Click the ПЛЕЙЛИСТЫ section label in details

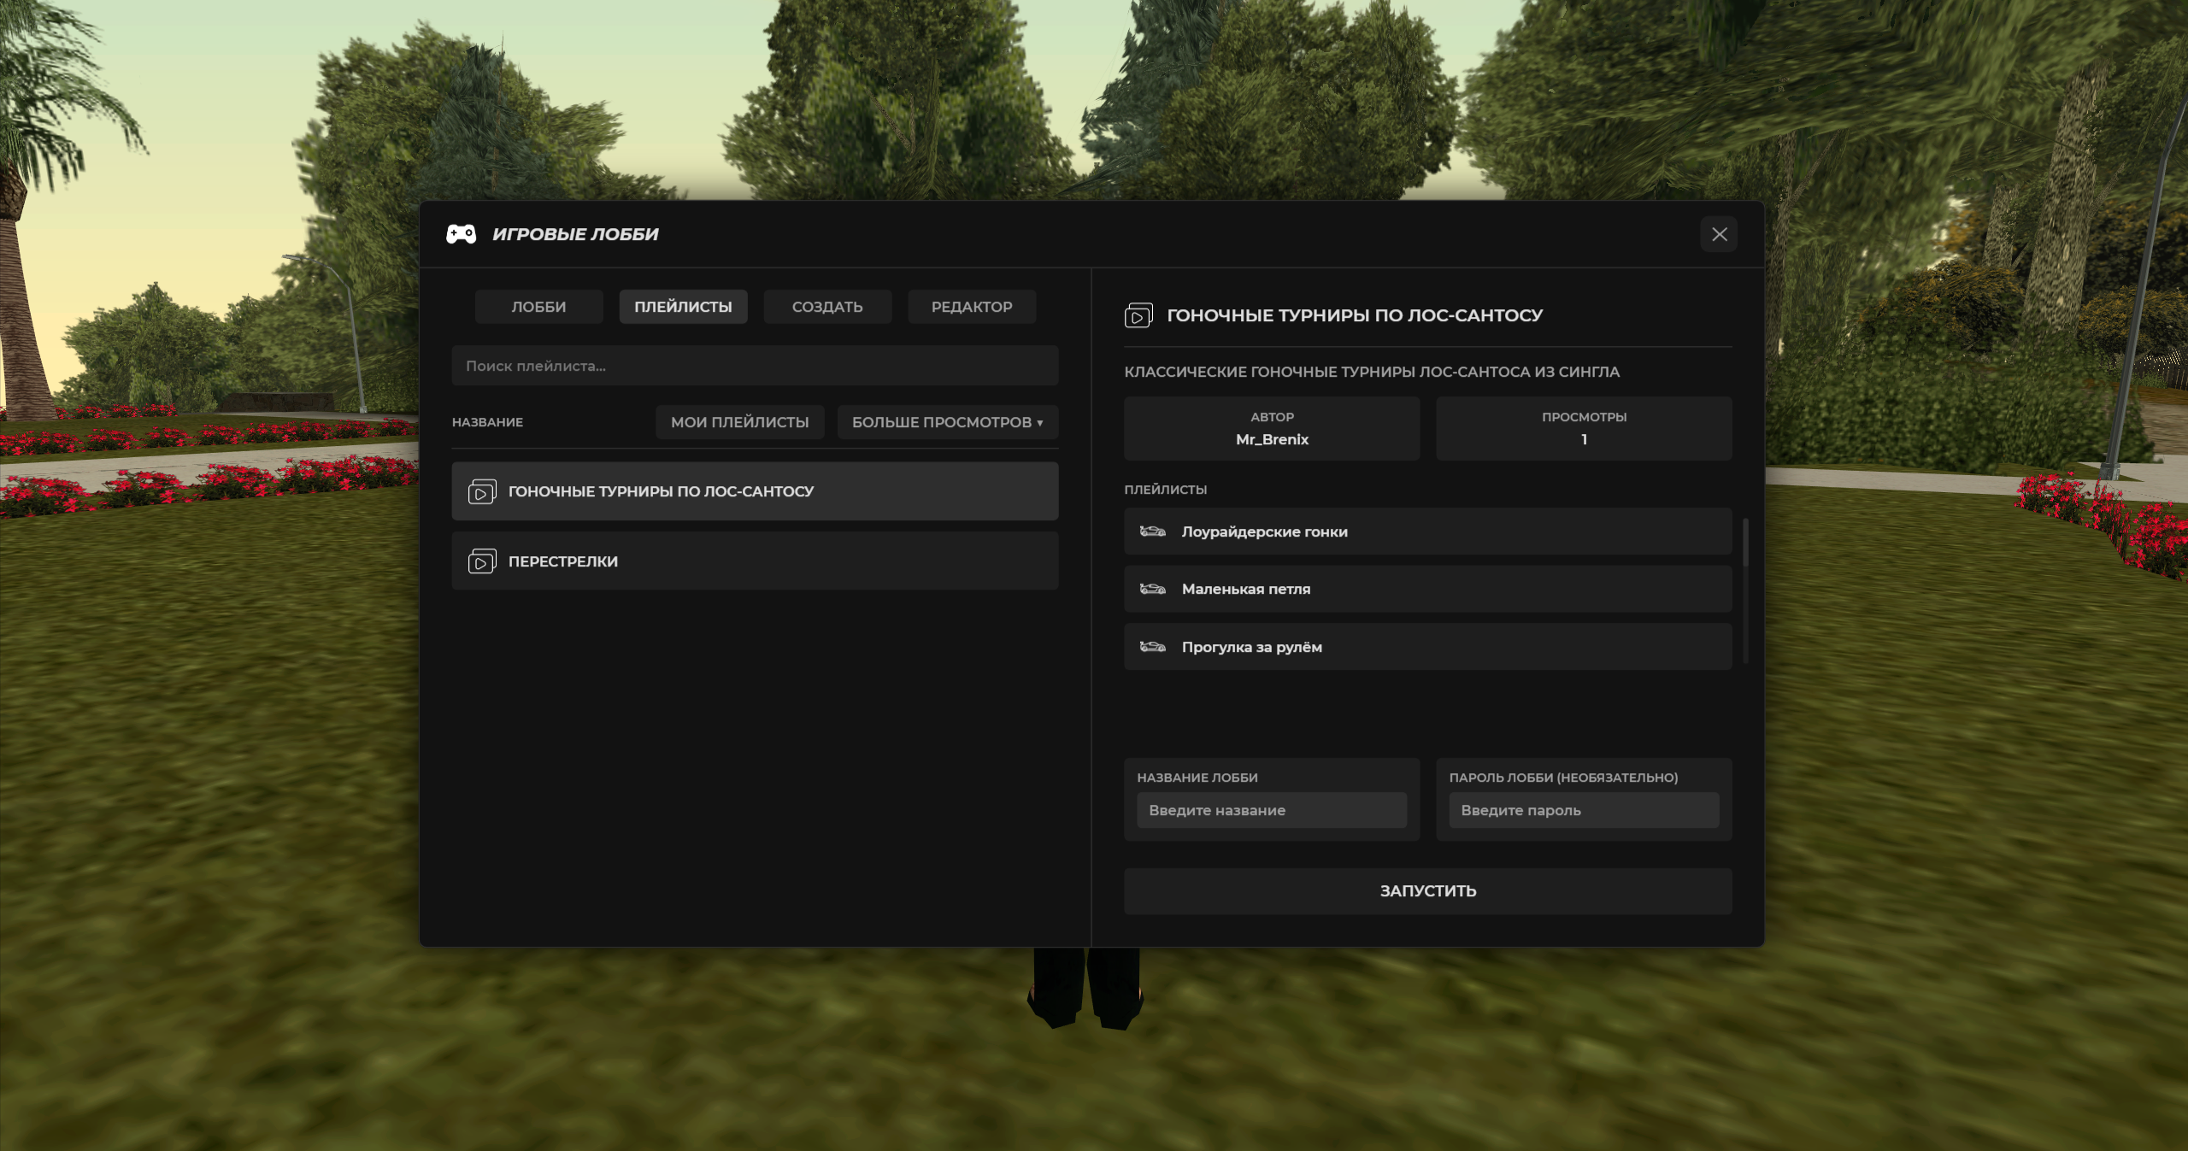[x=1165, y=490]
